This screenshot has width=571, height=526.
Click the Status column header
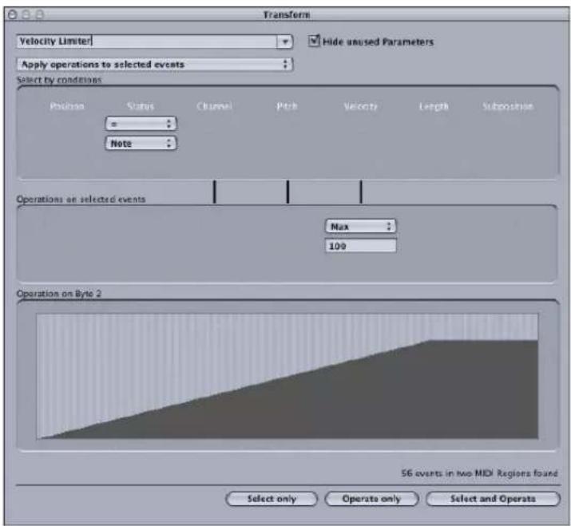pyautogui.click(x=141, y=106)
